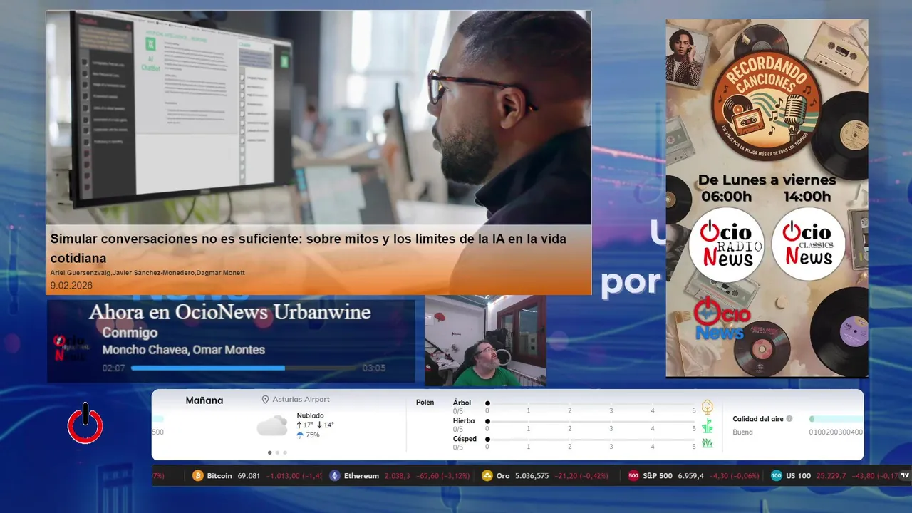The height and width of the screenshot is (513, 912).
Task: Click the 'Hierba' pollen label
Action: coord(464,421)
